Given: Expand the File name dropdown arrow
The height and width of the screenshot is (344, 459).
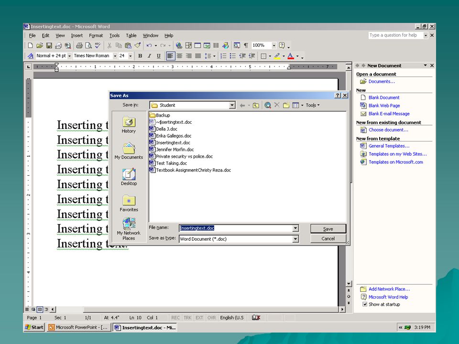Looking at the screenshot, I should (x=295, y=228).
